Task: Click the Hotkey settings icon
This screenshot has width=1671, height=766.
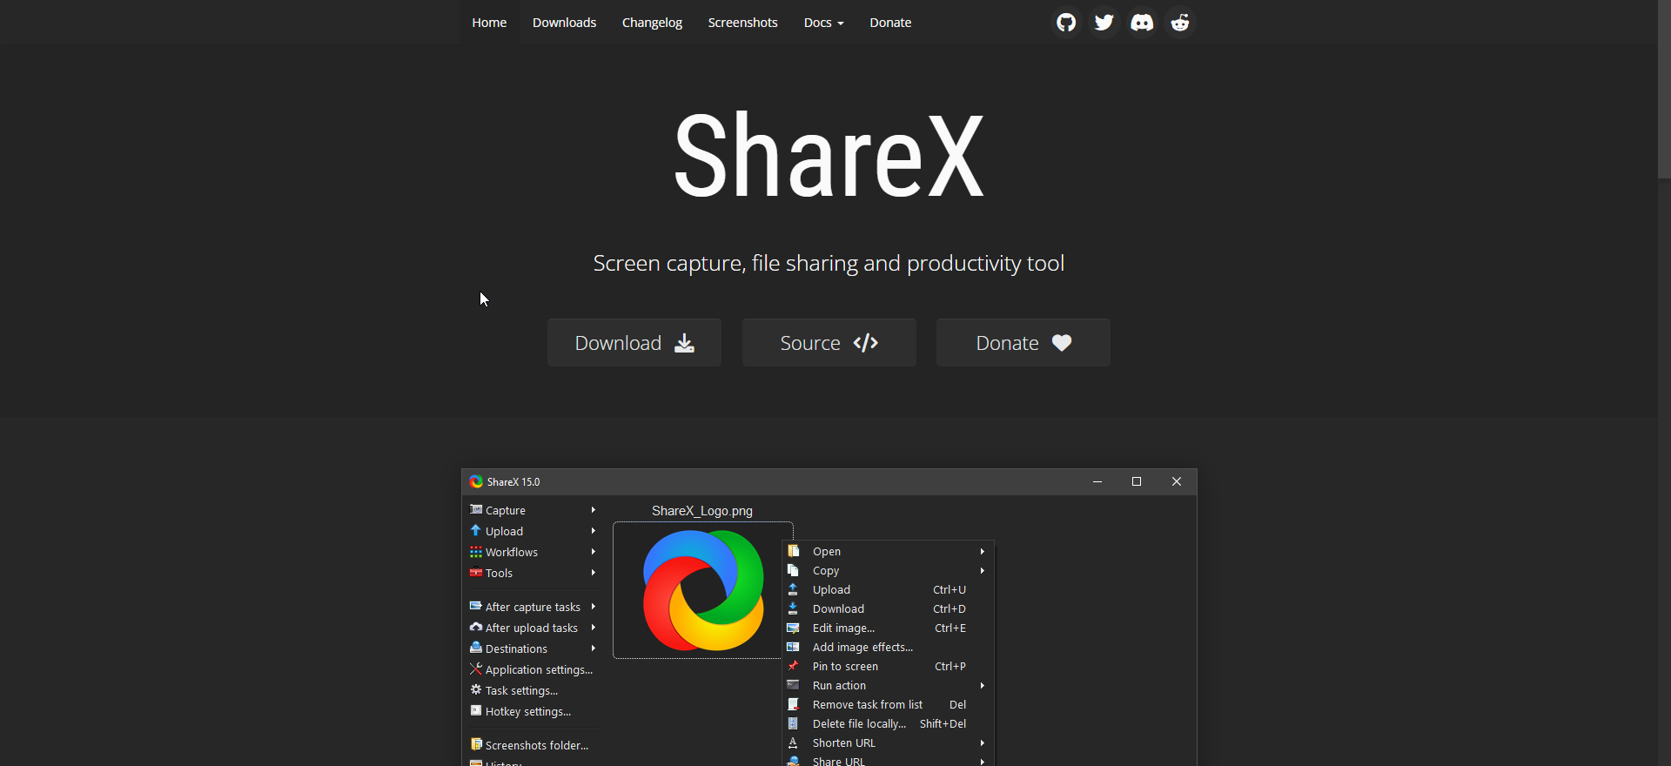Action: pyautogui.click(x=476, y=710)
